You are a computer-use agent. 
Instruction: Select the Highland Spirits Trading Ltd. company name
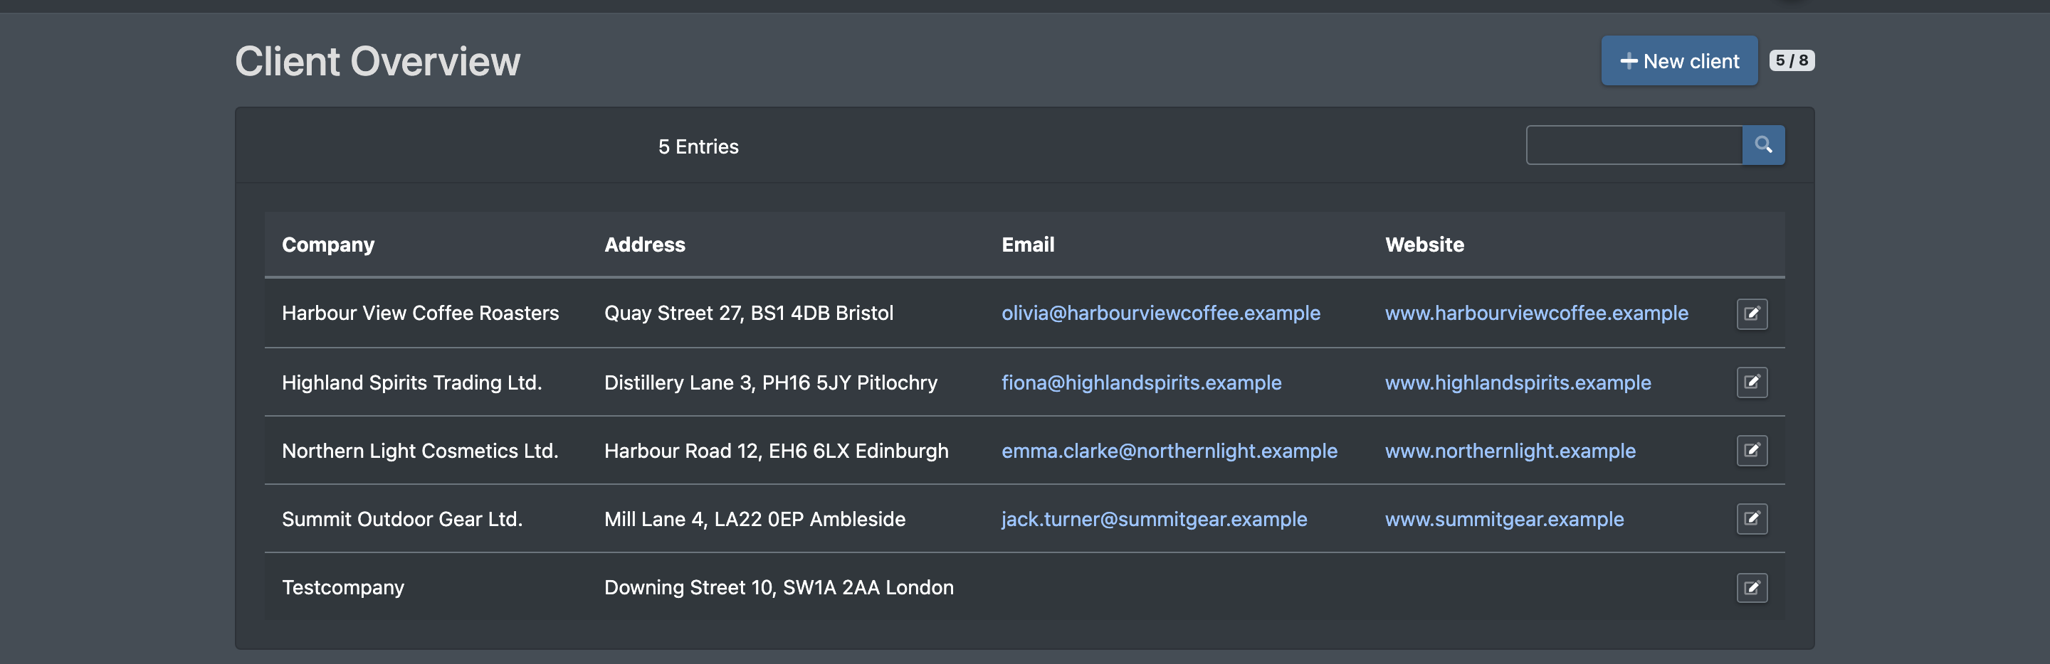click(x=411, y=382)
